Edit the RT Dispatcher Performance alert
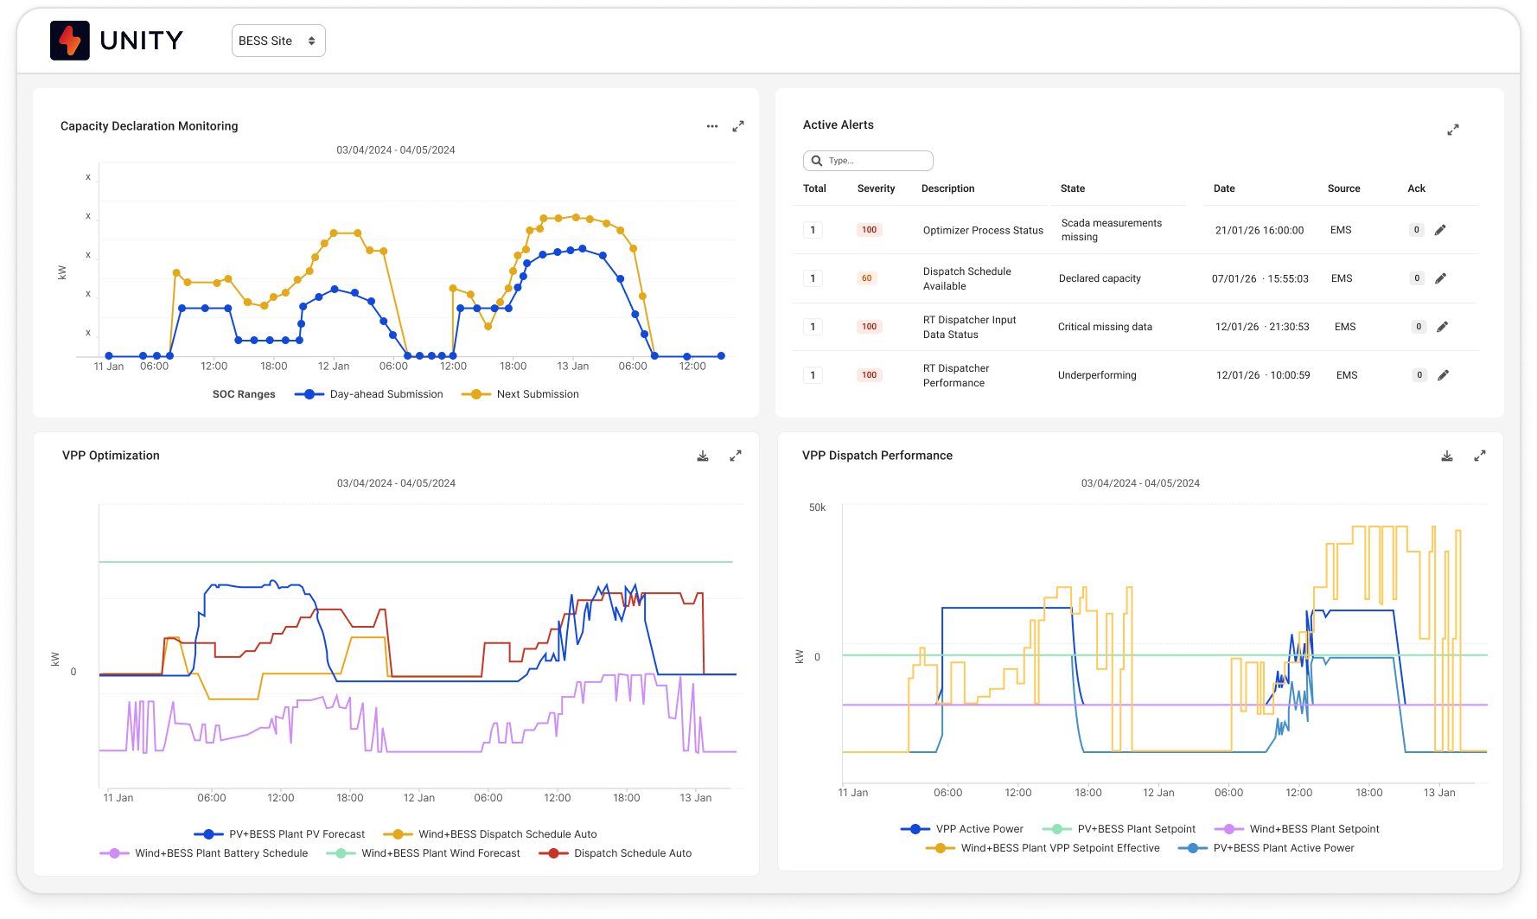Image resolution: width=1537 pixels, height=919 pixels. point(1442,375)
